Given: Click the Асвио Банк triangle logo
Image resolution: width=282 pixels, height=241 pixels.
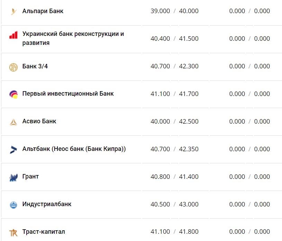Looking at the screenshot, I should click(13, 122).
